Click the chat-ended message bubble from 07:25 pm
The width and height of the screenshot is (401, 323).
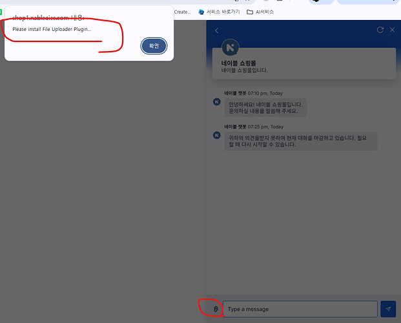pos(300,141)
